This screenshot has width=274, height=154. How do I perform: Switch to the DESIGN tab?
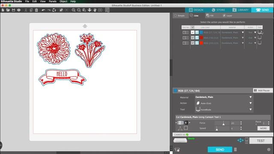pyautogui.click(x=196, y=10)
